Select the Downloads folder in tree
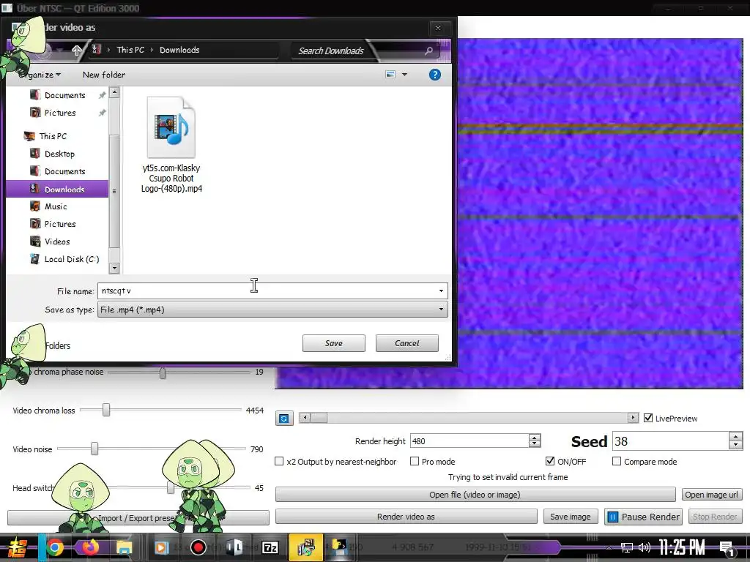The height and width of the screenshot is (562, 750). (57, 190)
